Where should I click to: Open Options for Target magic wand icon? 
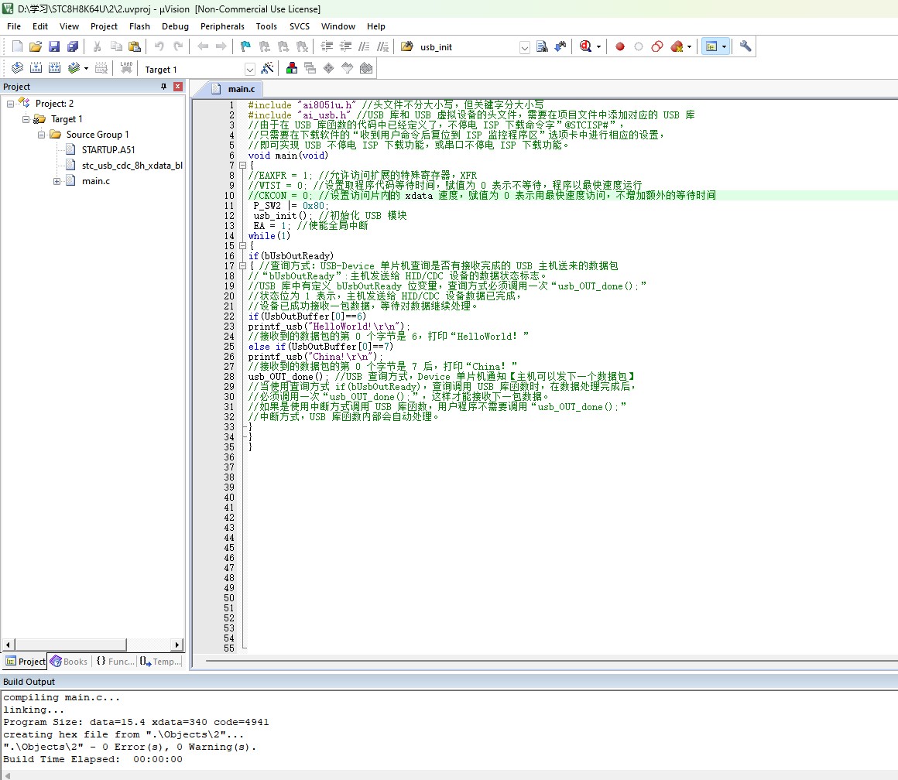pos(267,68)
